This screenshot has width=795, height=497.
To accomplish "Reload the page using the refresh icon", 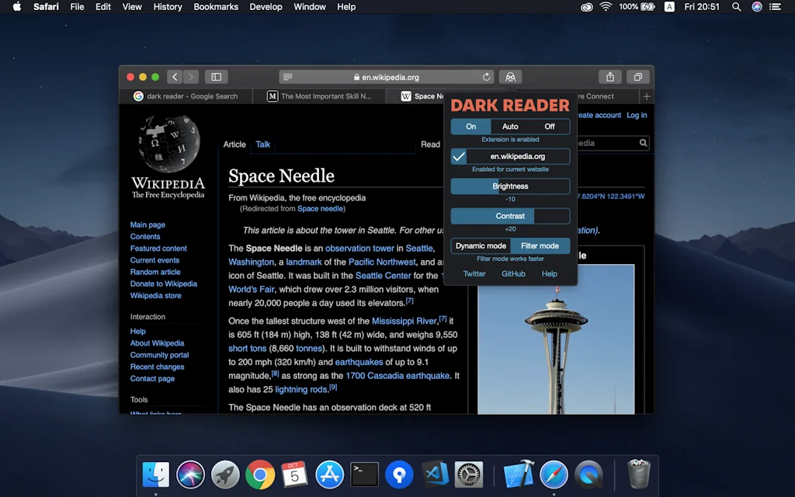I will point(485,77).
